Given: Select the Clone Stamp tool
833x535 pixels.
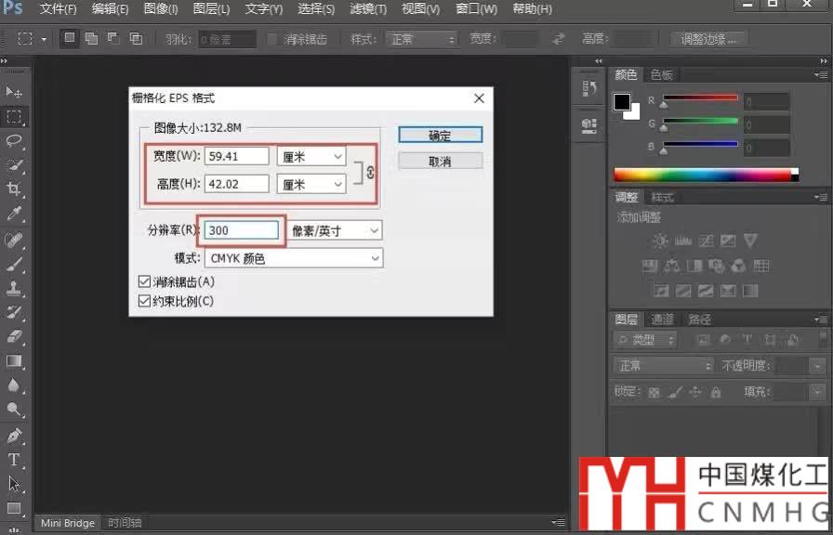Looking at the screenshot, I should pos(14,288).
